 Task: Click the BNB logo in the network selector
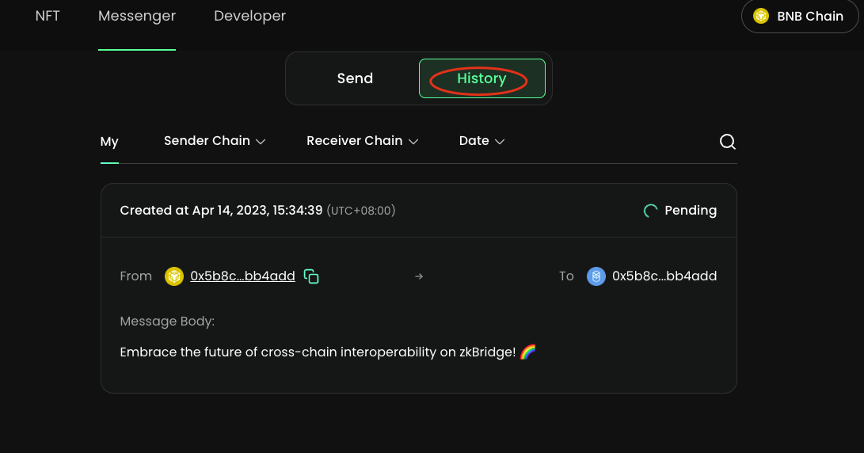(x=761, y=16)
